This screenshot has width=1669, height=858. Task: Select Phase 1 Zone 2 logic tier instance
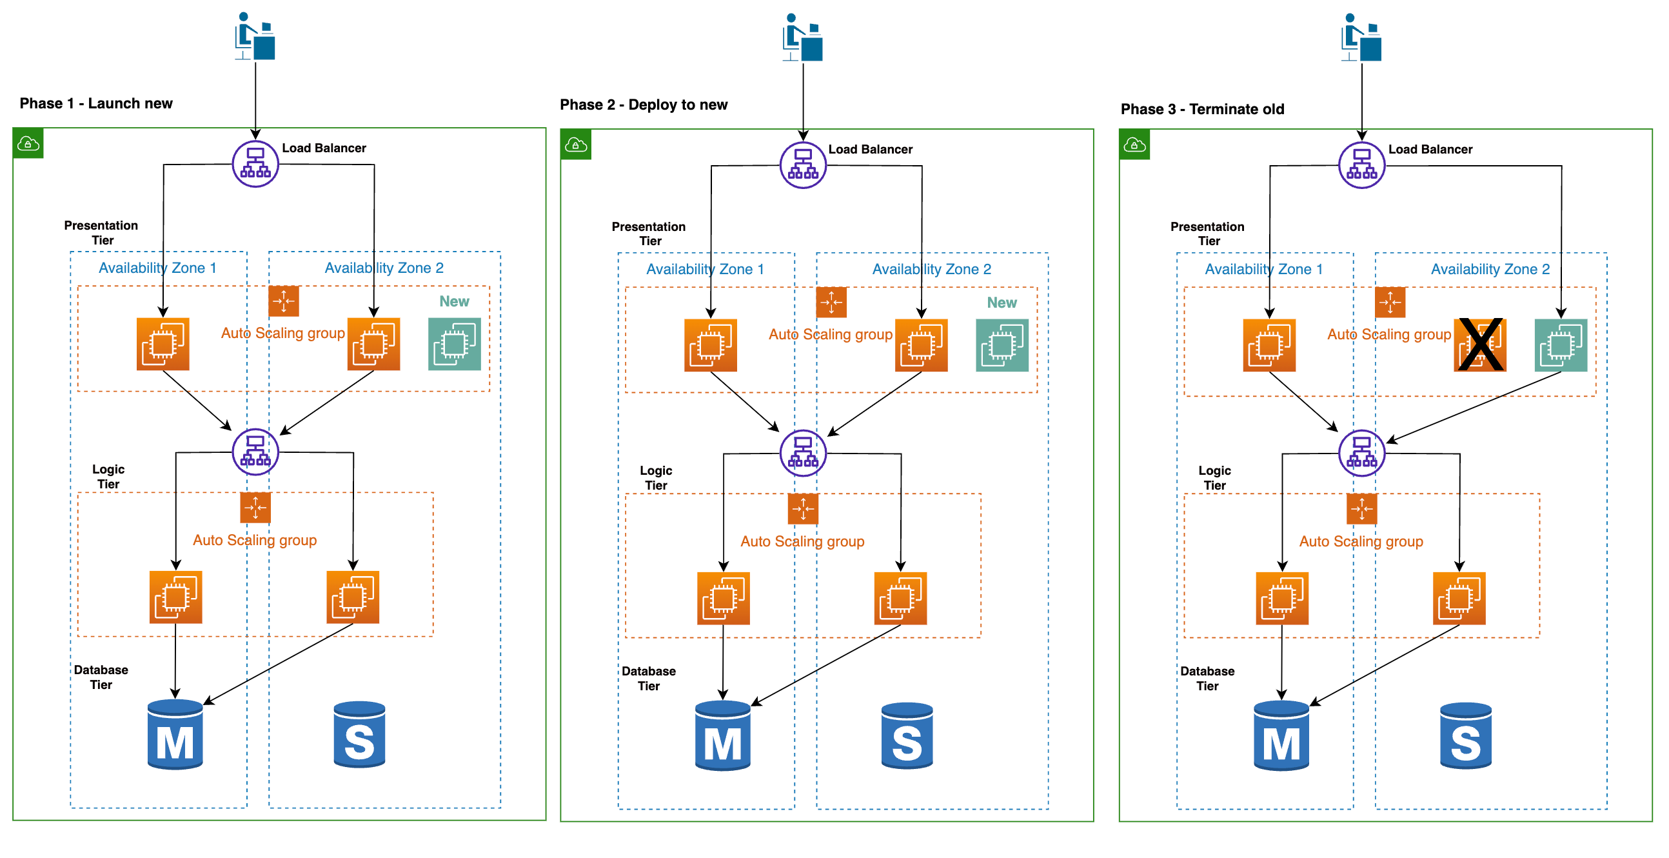pyautogui.click(x=353, y=597)
